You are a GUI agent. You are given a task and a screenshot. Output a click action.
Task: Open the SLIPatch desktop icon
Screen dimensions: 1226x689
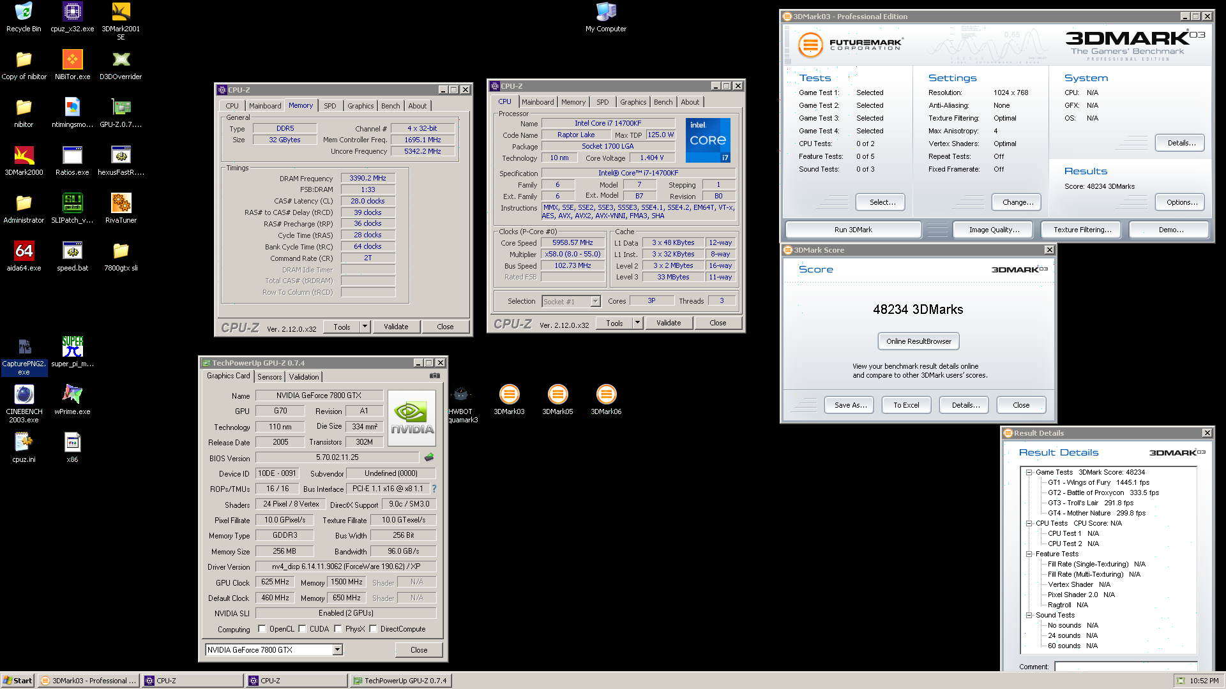pyautogui.click(x=72, y=209)
